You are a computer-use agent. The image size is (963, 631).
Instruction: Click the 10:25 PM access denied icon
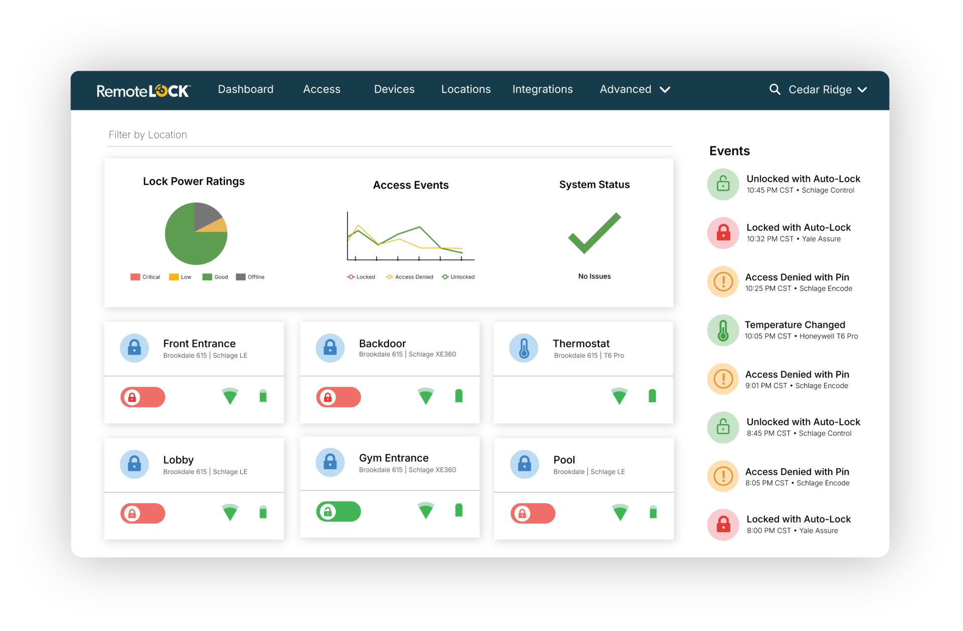tap(723, 282)
